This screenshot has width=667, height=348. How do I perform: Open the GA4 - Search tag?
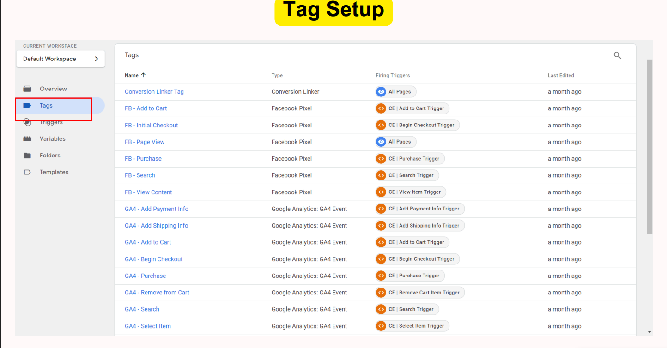[142, 309]
